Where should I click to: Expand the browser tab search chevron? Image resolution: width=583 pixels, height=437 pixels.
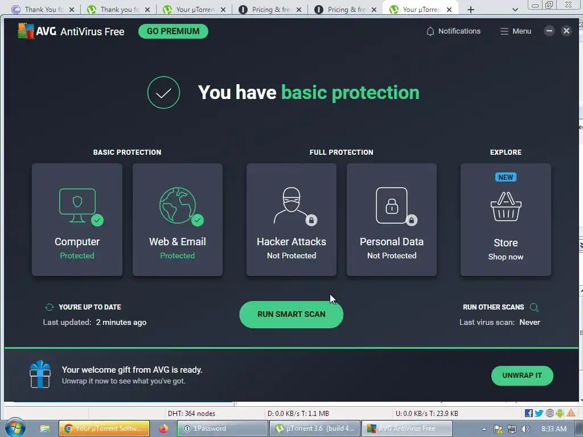click(515, 10)
